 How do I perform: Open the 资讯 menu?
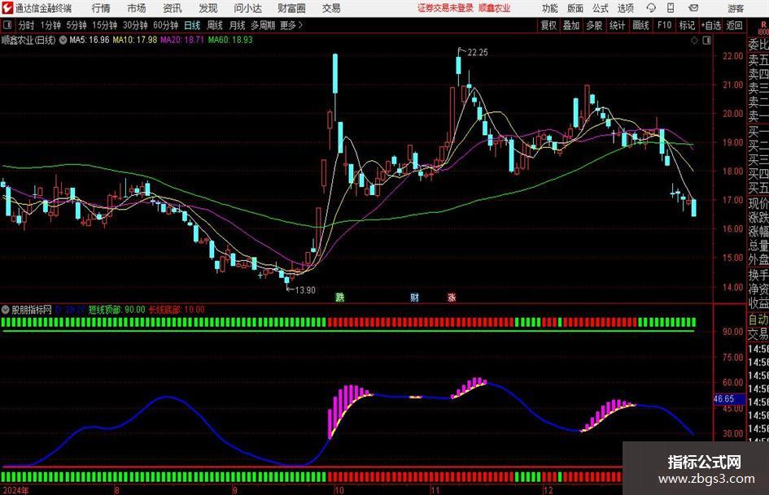(x=173, y=8)
